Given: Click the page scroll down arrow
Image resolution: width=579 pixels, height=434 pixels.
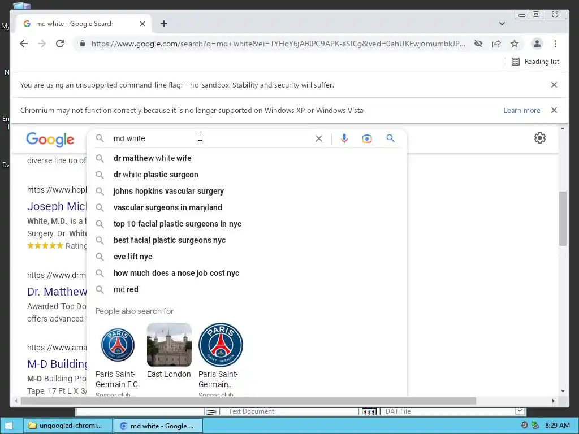Looking at the screenshot, I should coord(563,391).
